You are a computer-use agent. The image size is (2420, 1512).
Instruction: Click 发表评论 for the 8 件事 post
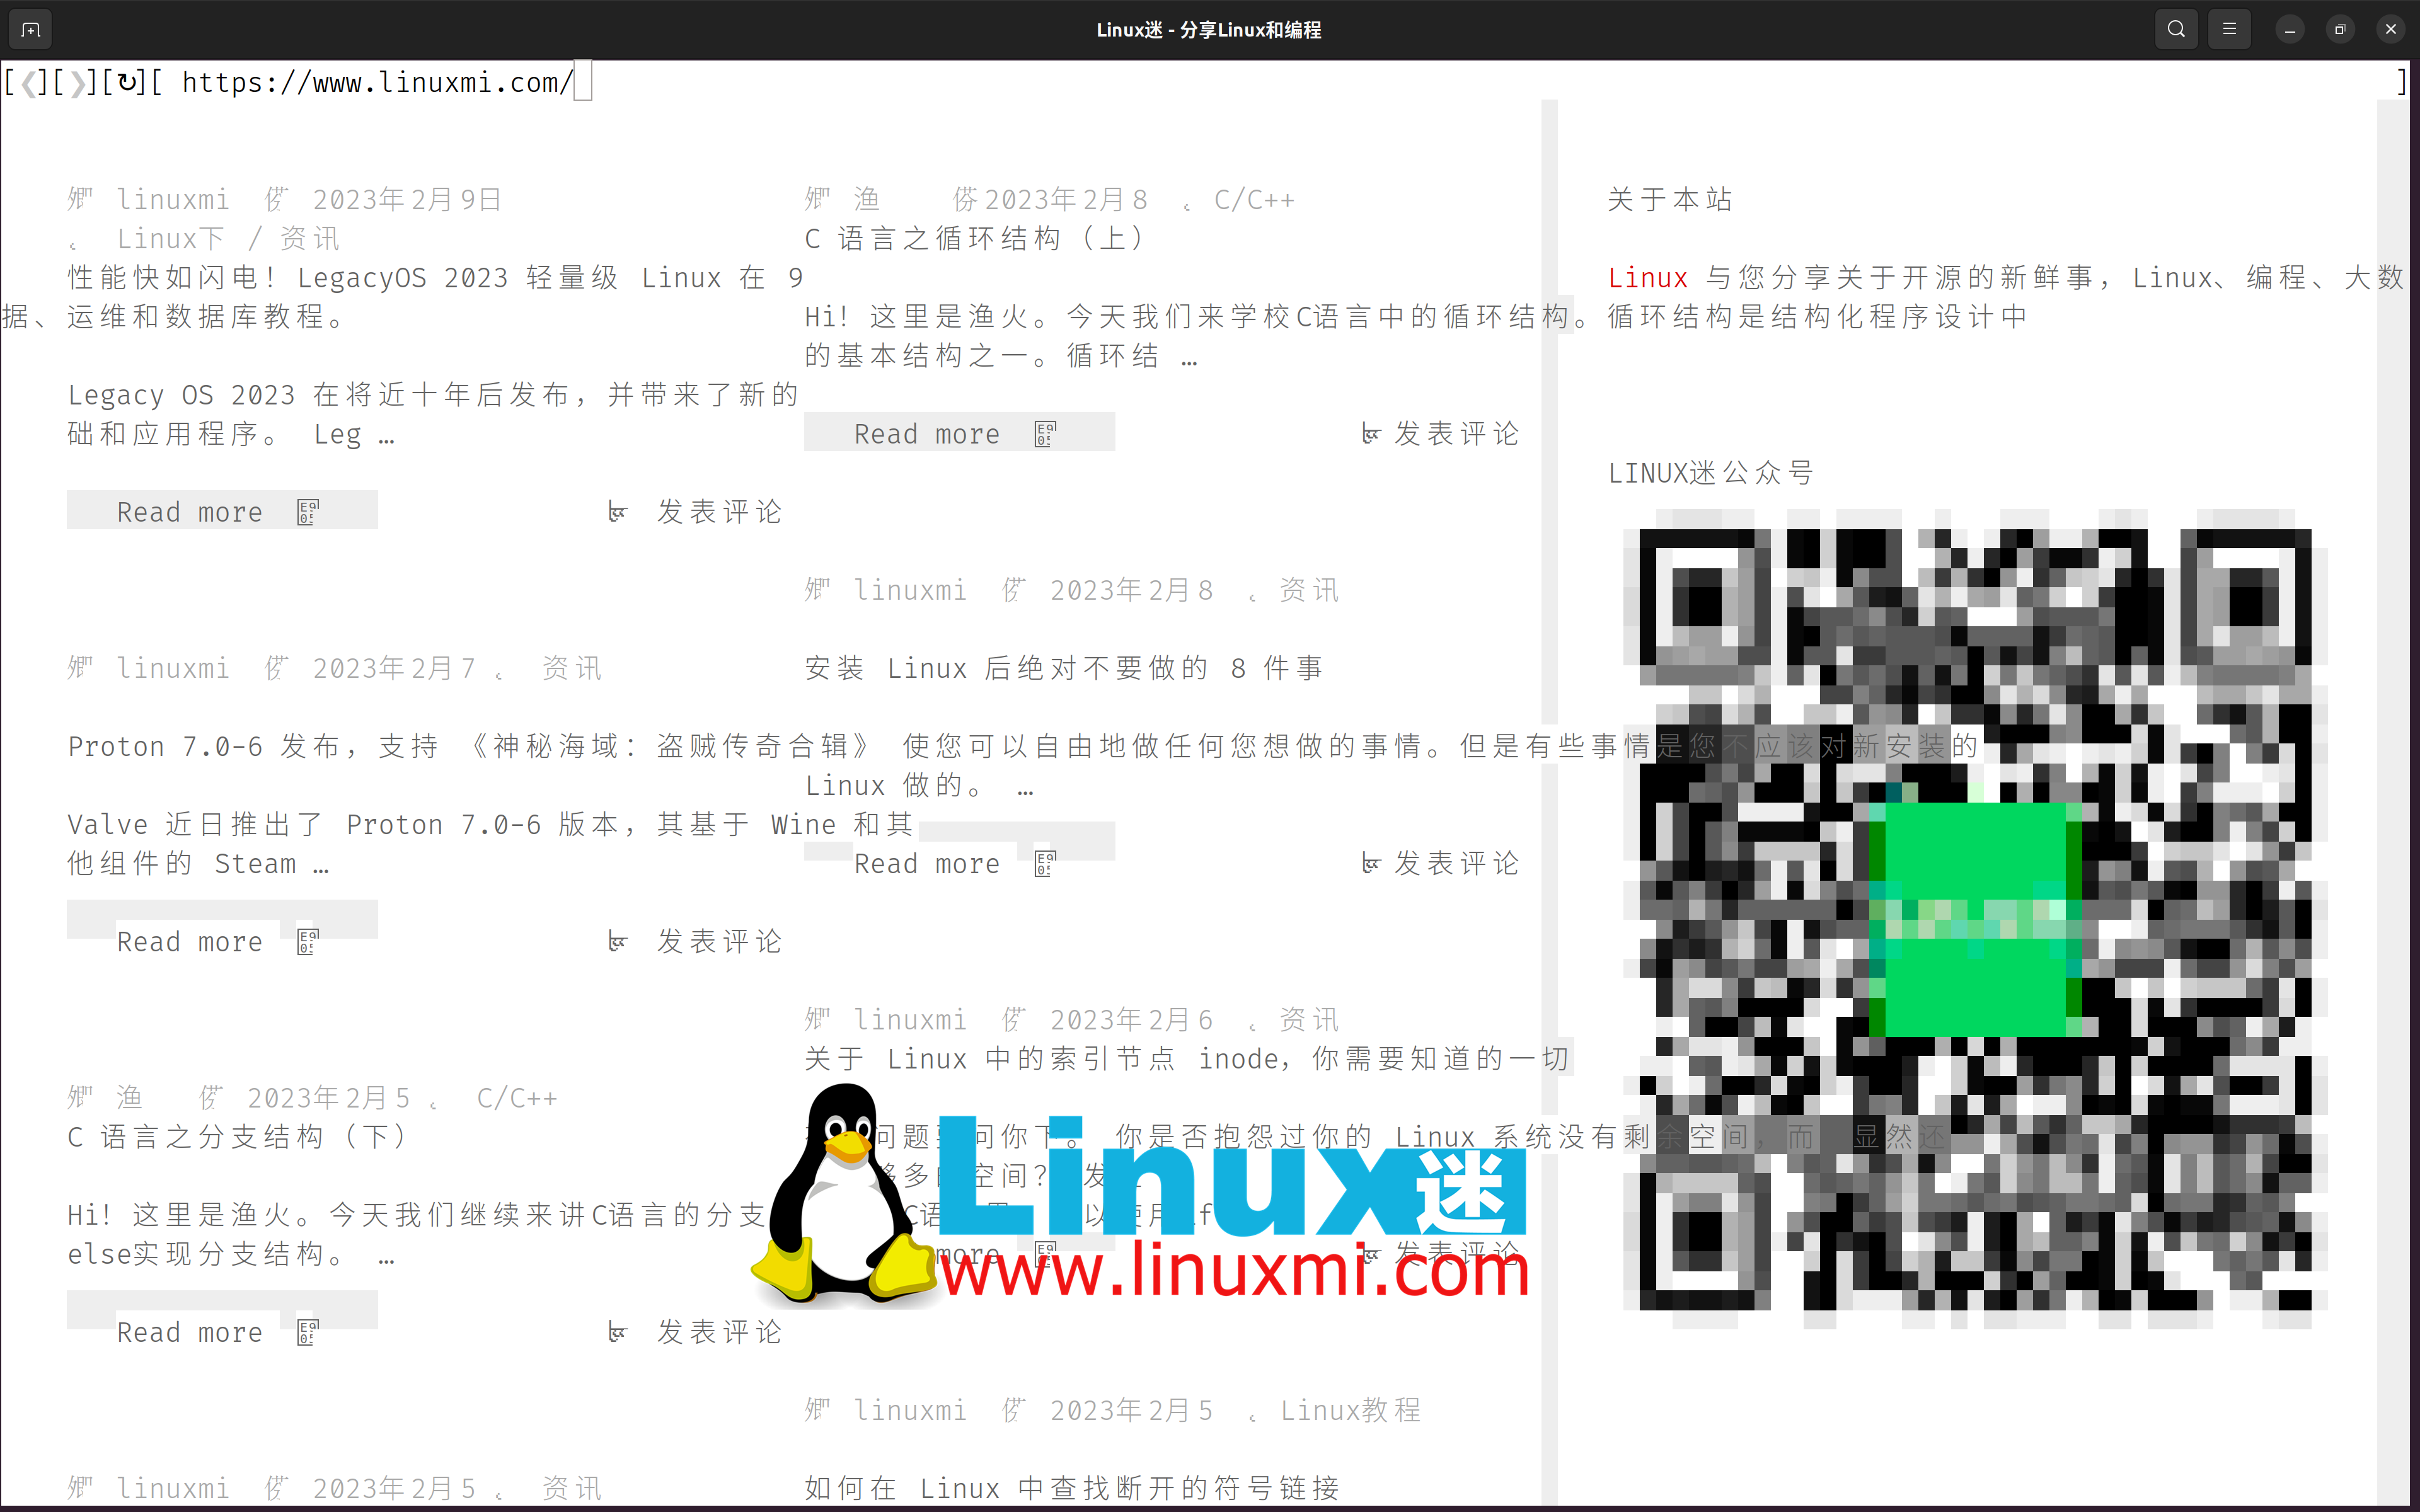(x=1457, y=864)
